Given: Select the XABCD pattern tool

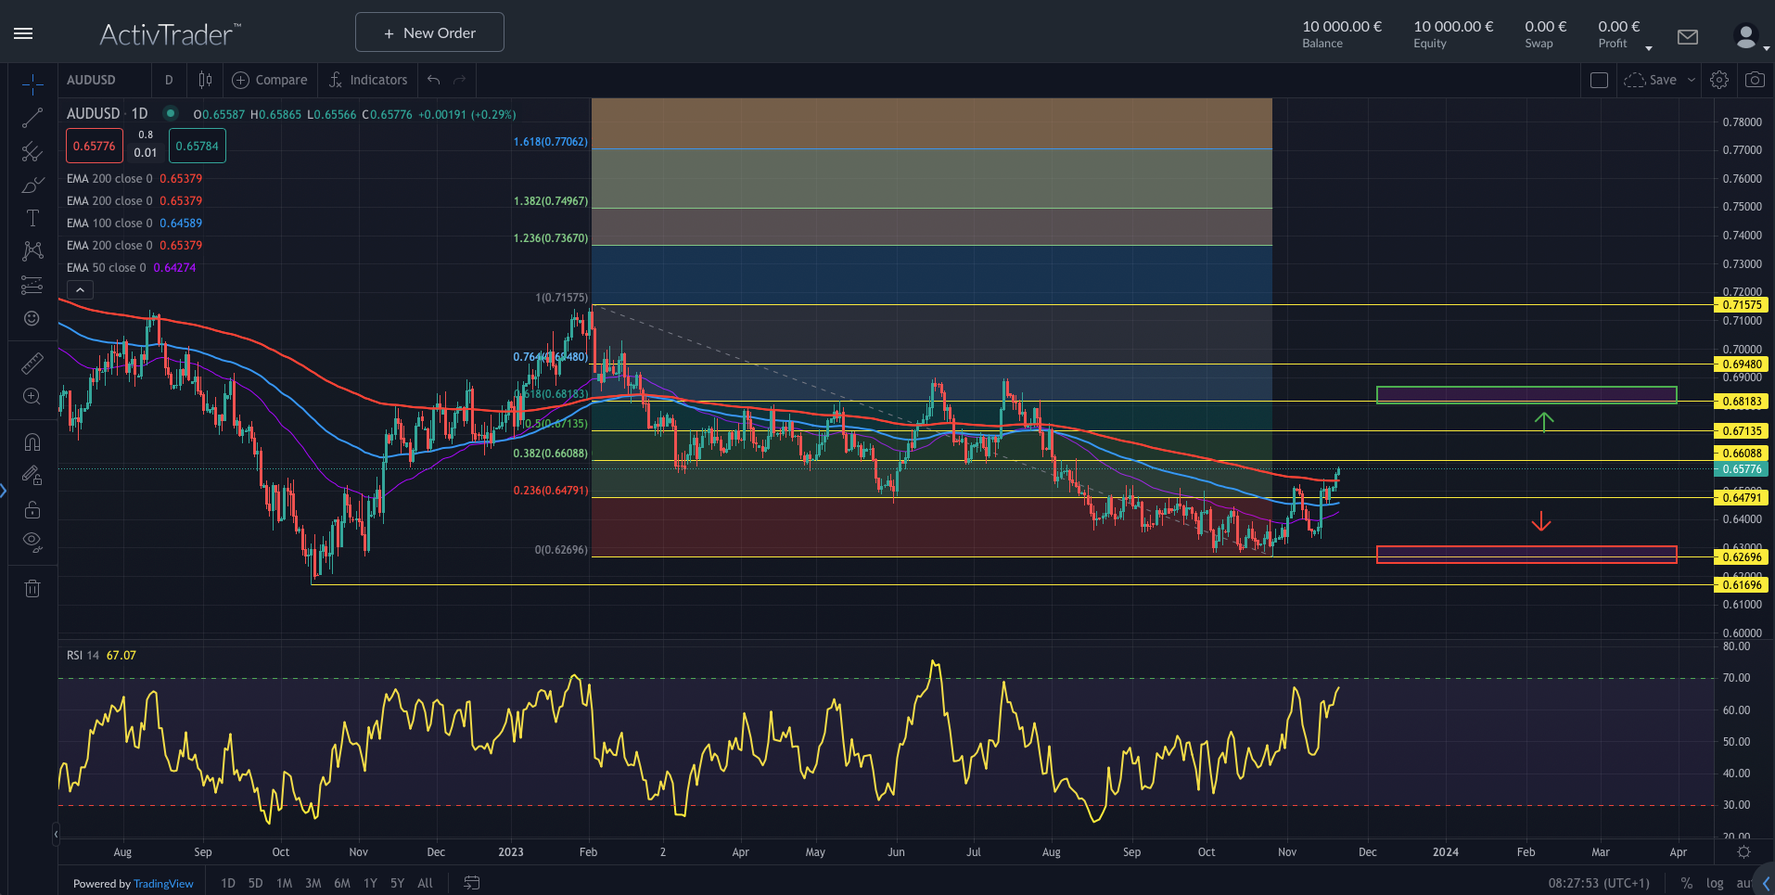Looking at the screenshot, I should 32,250.
